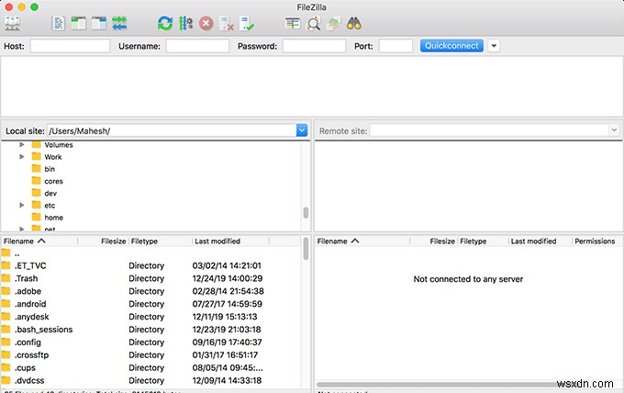
Task: Toggle remote directory tree display
Action: click(99, 24)
